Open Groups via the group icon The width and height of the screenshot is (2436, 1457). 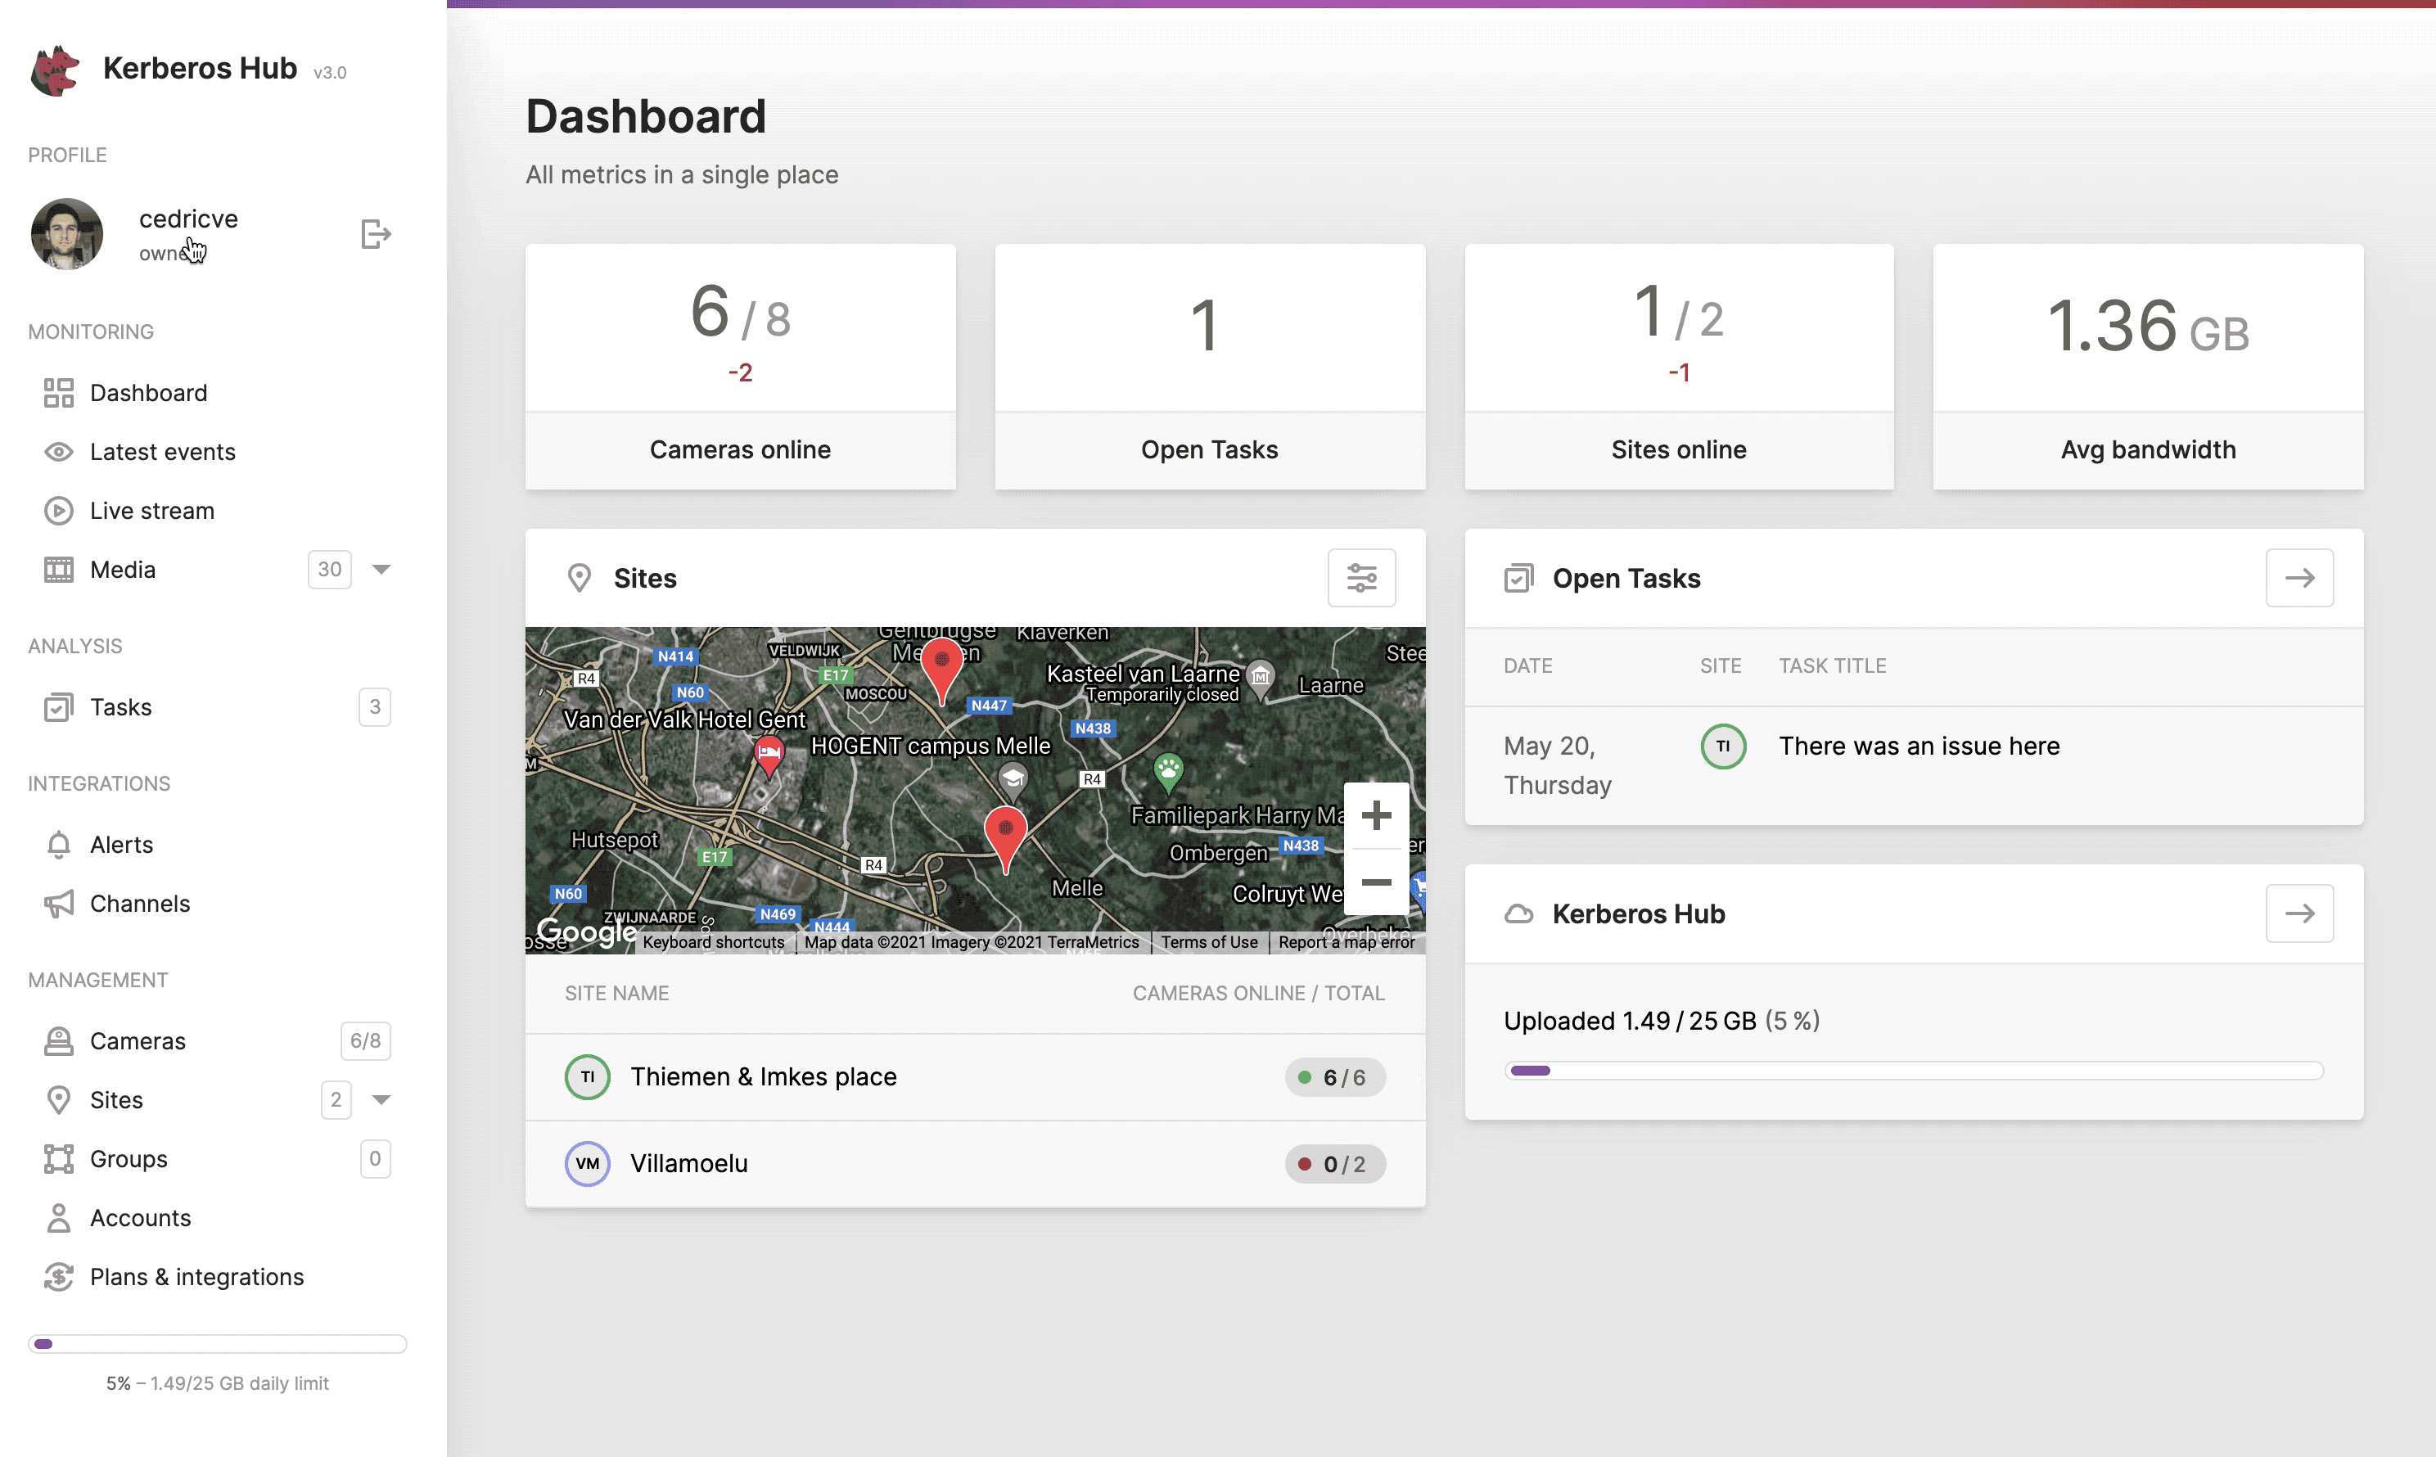pos(58,1158)
